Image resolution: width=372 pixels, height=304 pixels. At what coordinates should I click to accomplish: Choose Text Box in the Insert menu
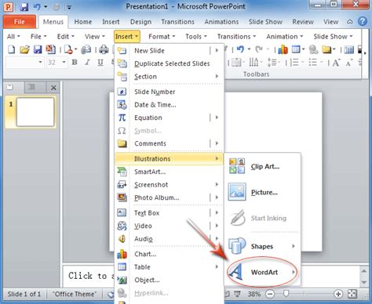tap(169, 213)
